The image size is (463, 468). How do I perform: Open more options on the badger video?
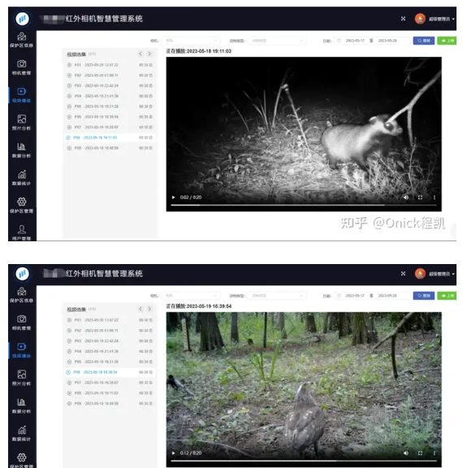pos(435,197)
